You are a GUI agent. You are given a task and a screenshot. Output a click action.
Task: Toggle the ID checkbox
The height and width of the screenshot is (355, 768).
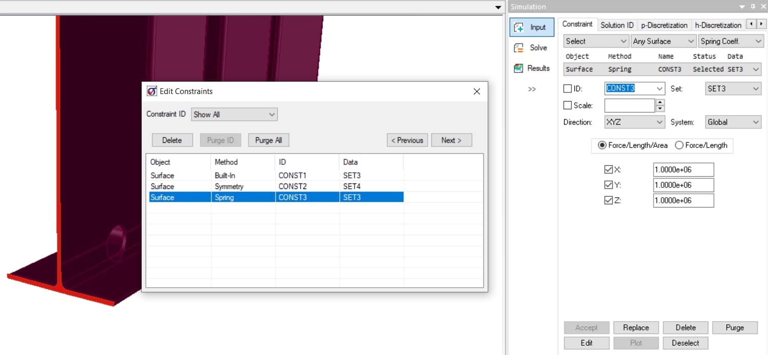pos(568,89)
